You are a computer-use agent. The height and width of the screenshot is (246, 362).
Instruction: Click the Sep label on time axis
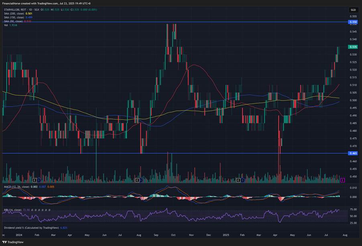tap(156, 235)
